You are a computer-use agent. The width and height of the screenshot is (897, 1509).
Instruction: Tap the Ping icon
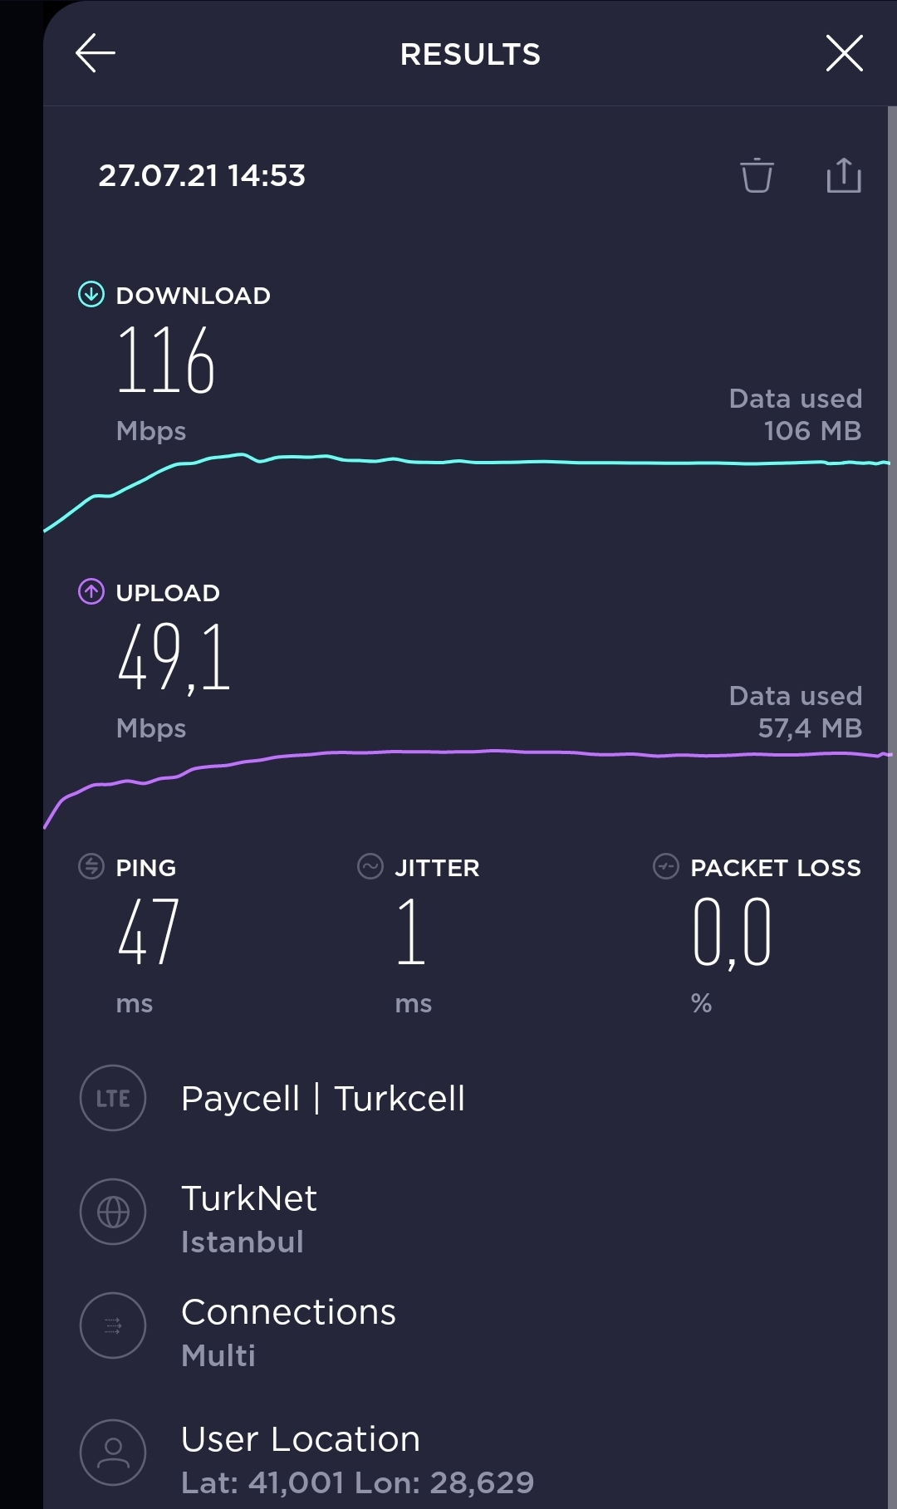pos(91,866)
